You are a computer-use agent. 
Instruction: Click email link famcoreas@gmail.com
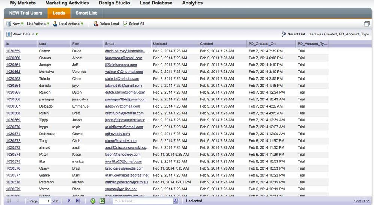click(x=123, y=58)
